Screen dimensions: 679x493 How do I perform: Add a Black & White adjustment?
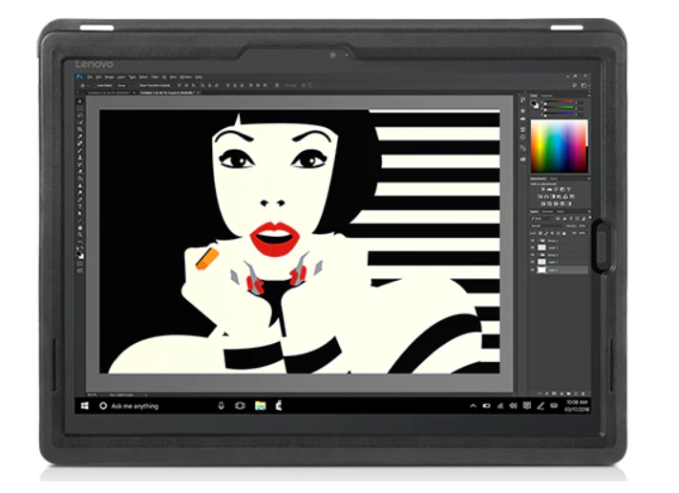point(553,197)
